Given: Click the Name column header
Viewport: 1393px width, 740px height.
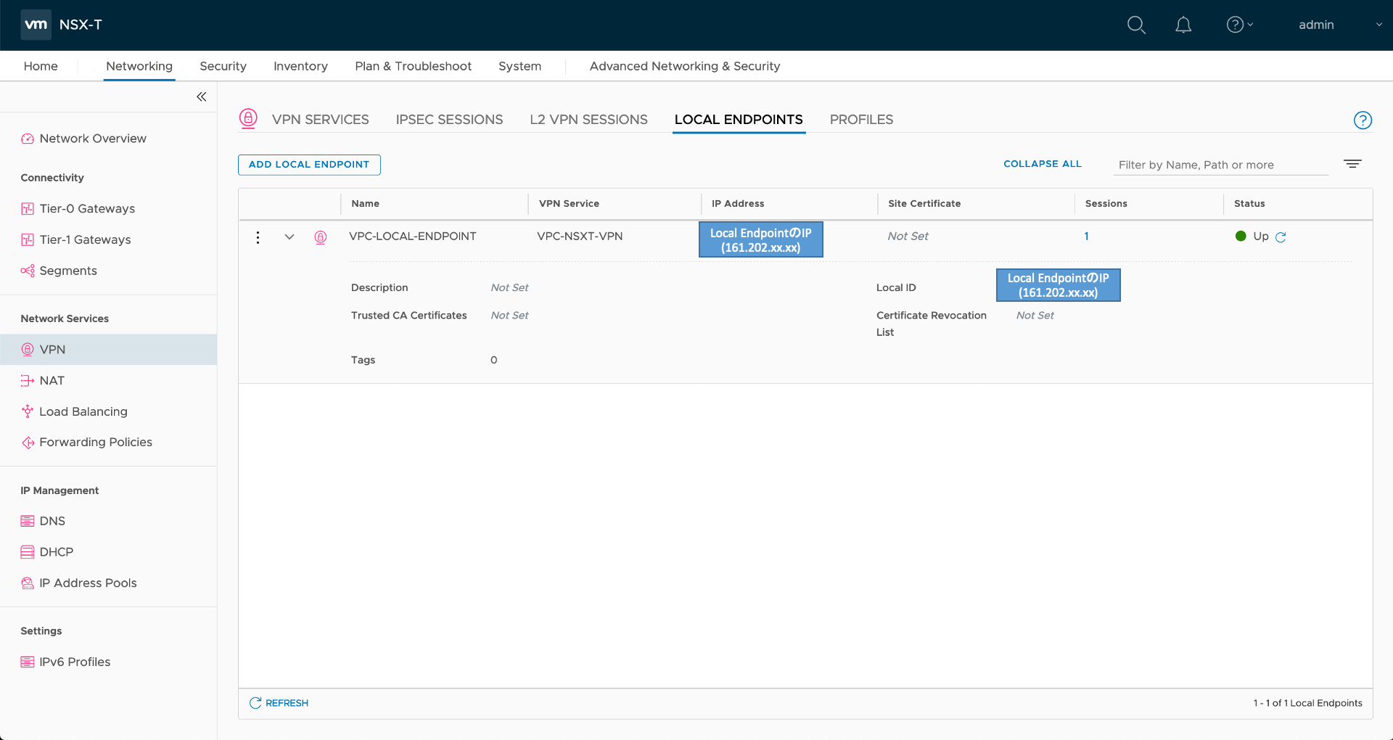Looking at the screenshot, I should (x=366, y=204).
